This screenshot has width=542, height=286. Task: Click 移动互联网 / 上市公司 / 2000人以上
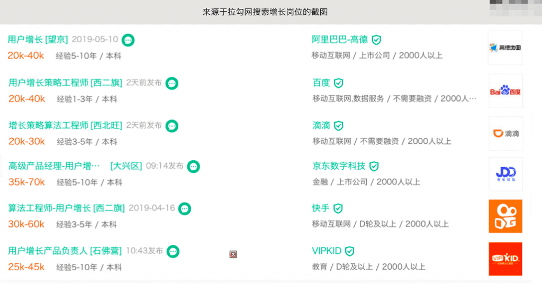[x=377, y=56]
